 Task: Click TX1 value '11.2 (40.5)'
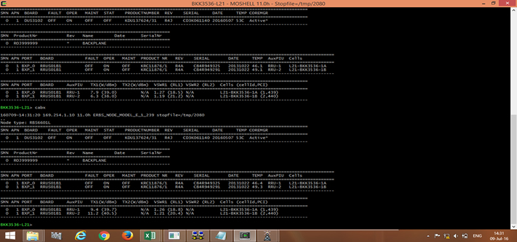point(102,214)
